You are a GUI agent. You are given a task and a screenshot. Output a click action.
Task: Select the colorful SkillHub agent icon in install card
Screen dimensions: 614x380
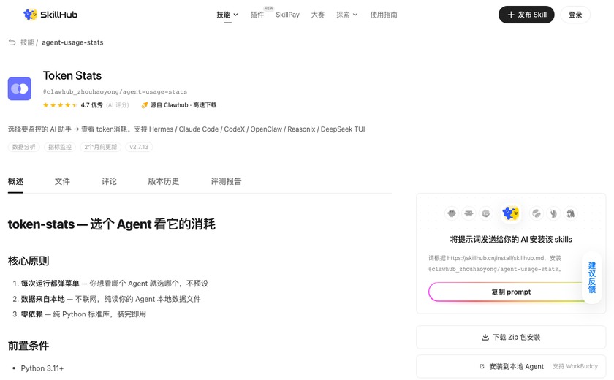(x=511, y=213)
